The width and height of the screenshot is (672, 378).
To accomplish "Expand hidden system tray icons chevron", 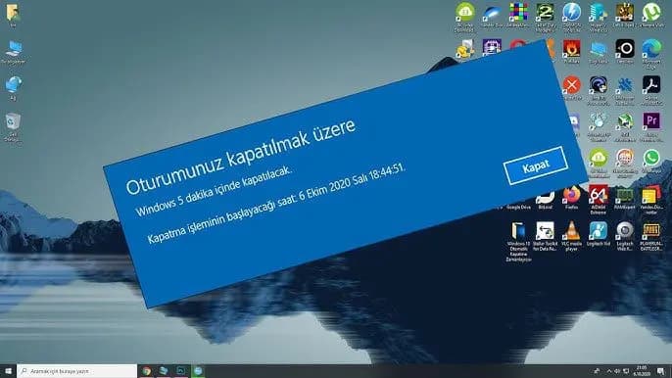I will 609,371.
